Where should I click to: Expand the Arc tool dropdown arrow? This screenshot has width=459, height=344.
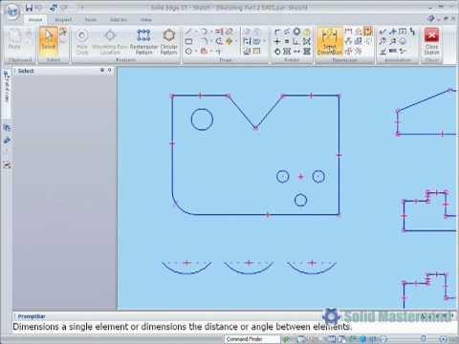point(211,32)
